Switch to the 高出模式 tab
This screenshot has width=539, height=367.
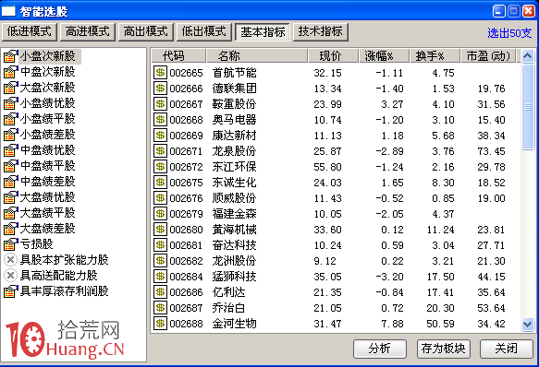[146, 32]
